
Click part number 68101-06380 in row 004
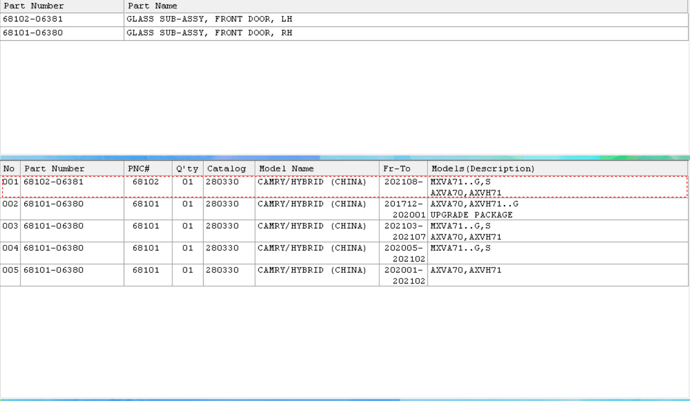[54, 248]
